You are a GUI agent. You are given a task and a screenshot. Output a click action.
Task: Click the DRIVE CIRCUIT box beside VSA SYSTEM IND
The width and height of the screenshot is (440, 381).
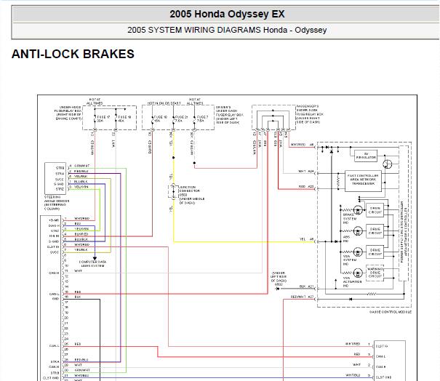pyautogui.click(x=375, y=252)
